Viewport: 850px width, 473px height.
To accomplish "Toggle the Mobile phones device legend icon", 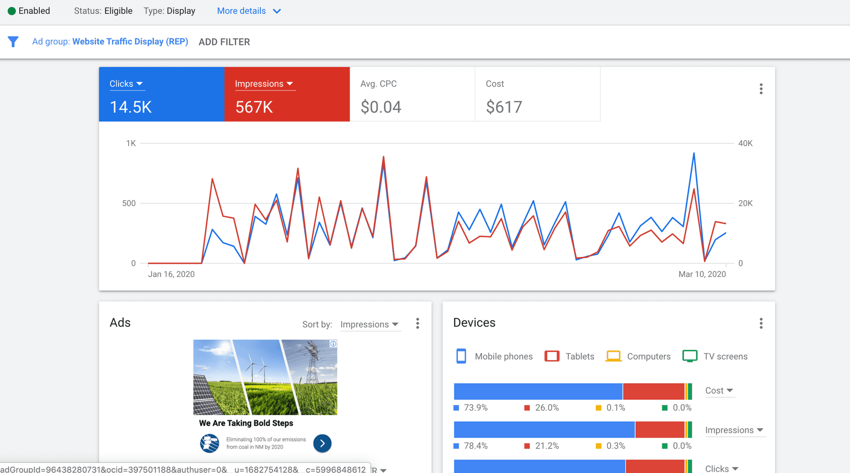I will [461, 356].
